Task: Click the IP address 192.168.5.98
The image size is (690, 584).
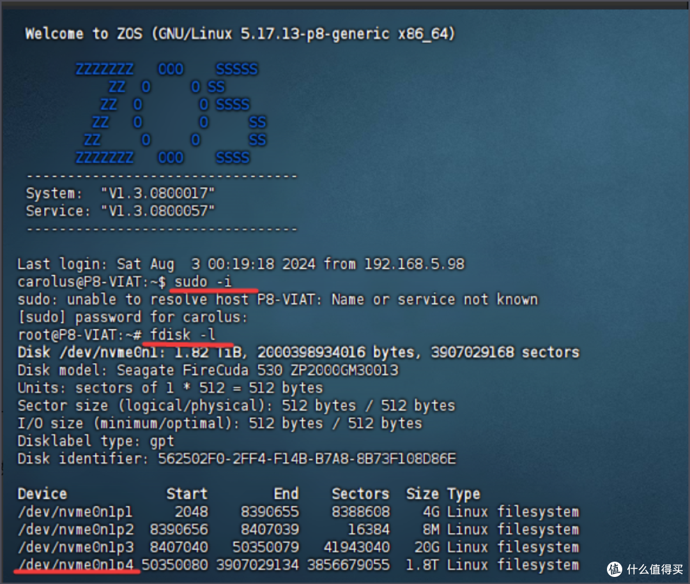Action: (414, 264)
